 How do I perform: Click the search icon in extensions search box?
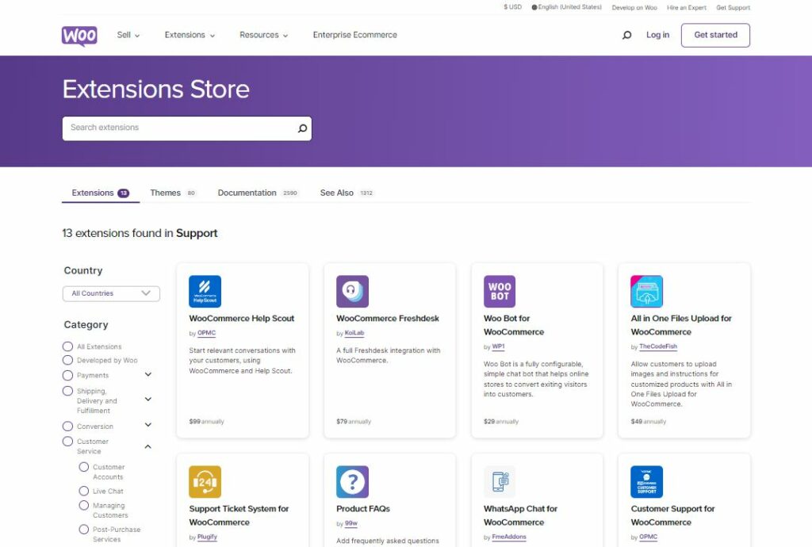[x=302, y=128]
